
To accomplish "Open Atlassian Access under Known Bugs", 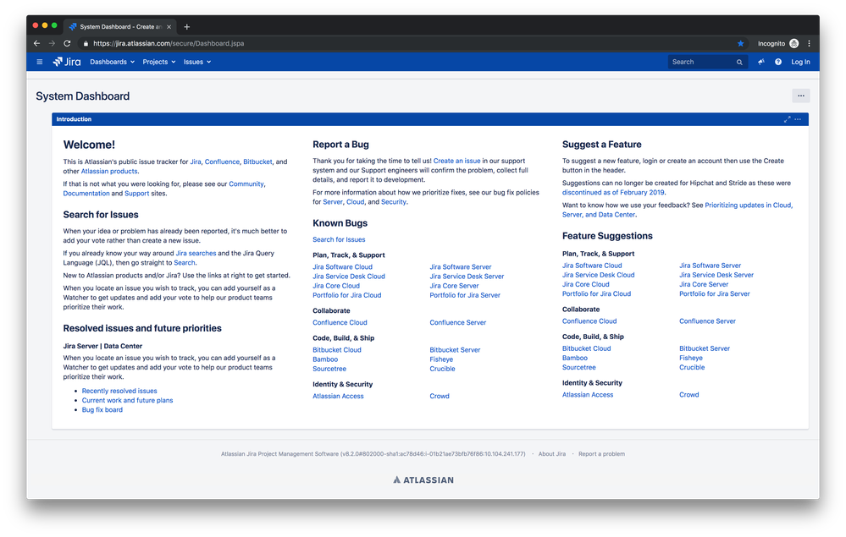I will tap(338, 397).
